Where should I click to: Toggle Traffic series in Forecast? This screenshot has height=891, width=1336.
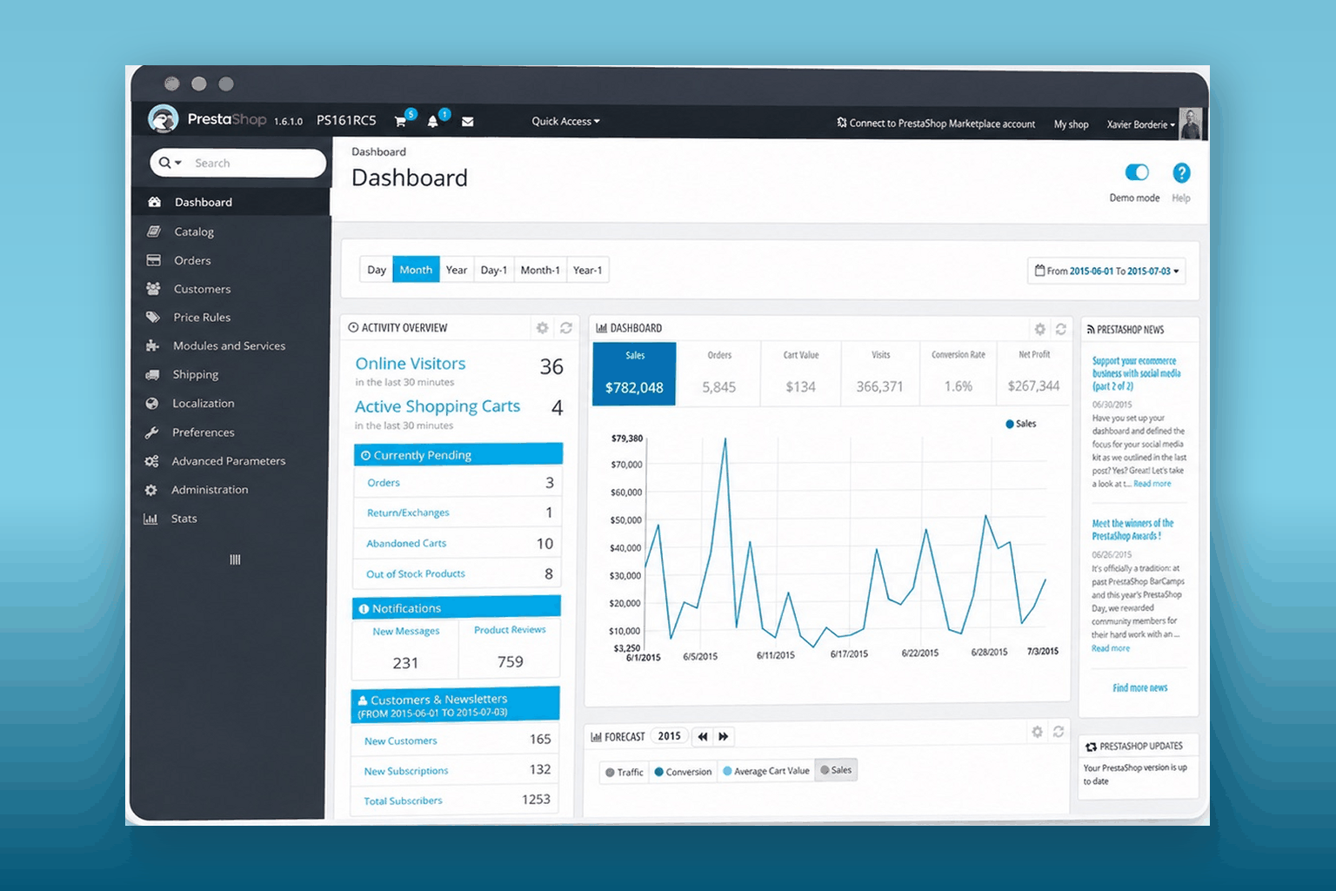point(625,772)
